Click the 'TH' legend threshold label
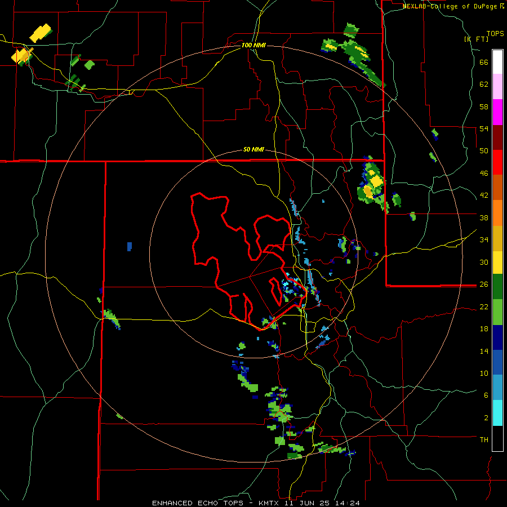The width and height of the screenshot is (507, 507). 484,440
